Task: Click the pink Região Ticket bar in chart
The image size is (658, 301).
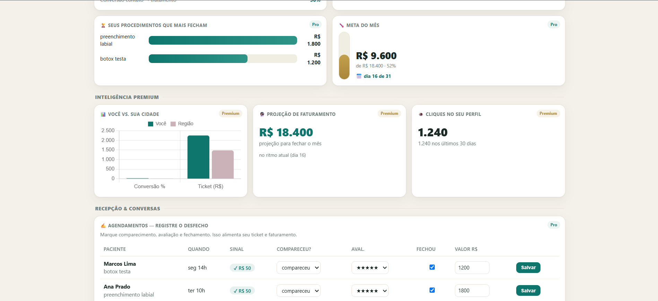Action: pos(223,164)
